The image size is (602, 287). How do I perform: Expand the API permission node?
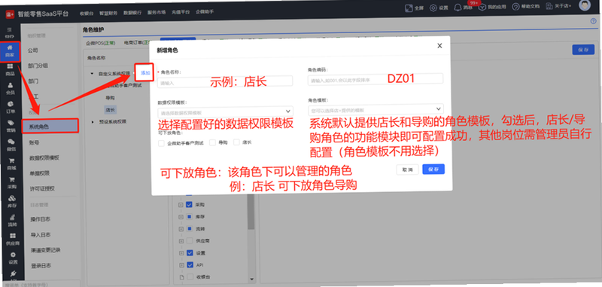tap(181, 265)
